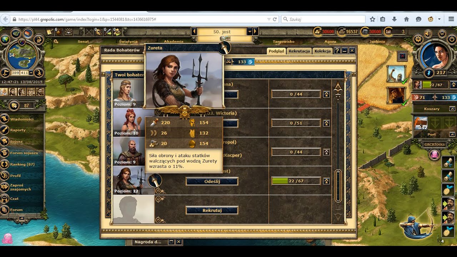Open the Raporty reports icon
The height and width of the screenshot is (257, 457).
[5, 130]
